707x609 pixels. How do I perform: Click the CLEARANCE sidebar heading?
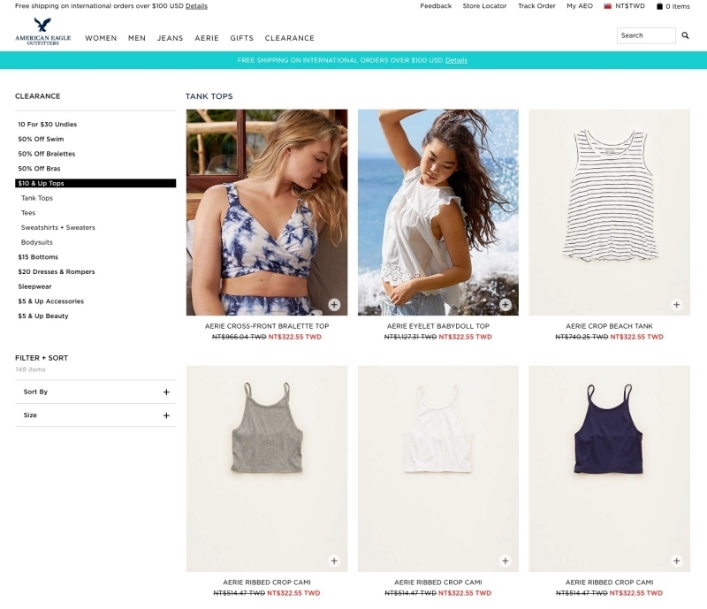coord(37,96)
